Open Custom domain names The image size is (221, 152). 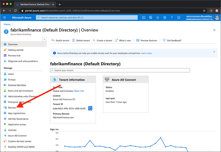(20, 141)
